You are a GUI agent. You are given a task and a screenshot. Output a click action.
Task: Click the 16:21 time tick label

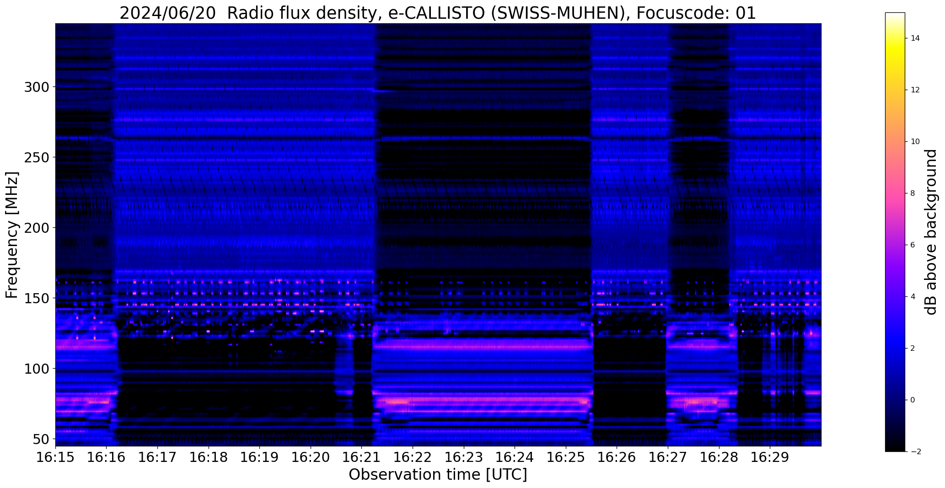pyautogui.click(x=361, y=457)
